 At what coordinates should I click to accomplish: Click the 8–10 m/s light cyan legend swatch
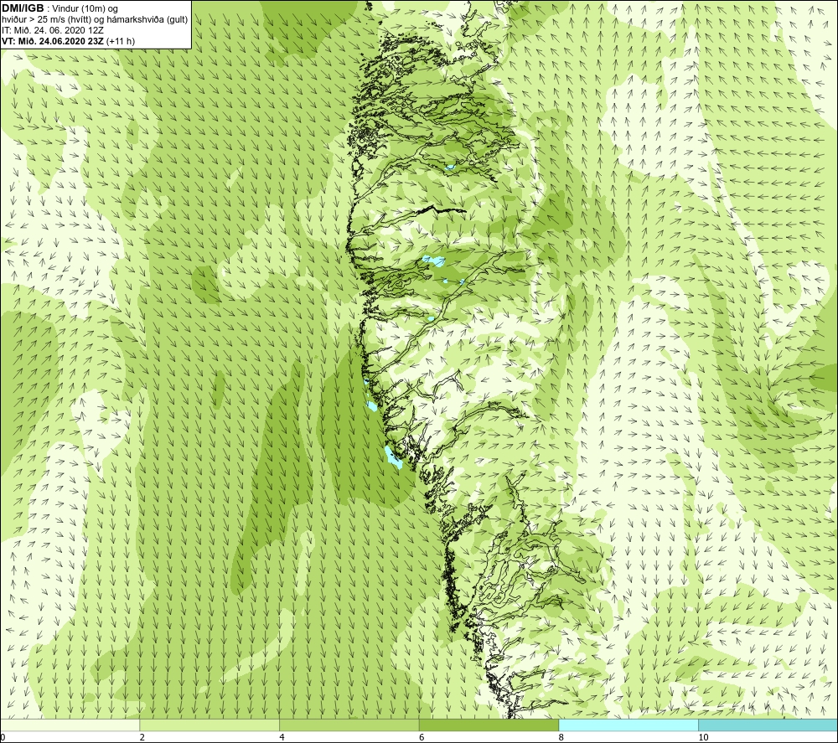click(628, 725)
